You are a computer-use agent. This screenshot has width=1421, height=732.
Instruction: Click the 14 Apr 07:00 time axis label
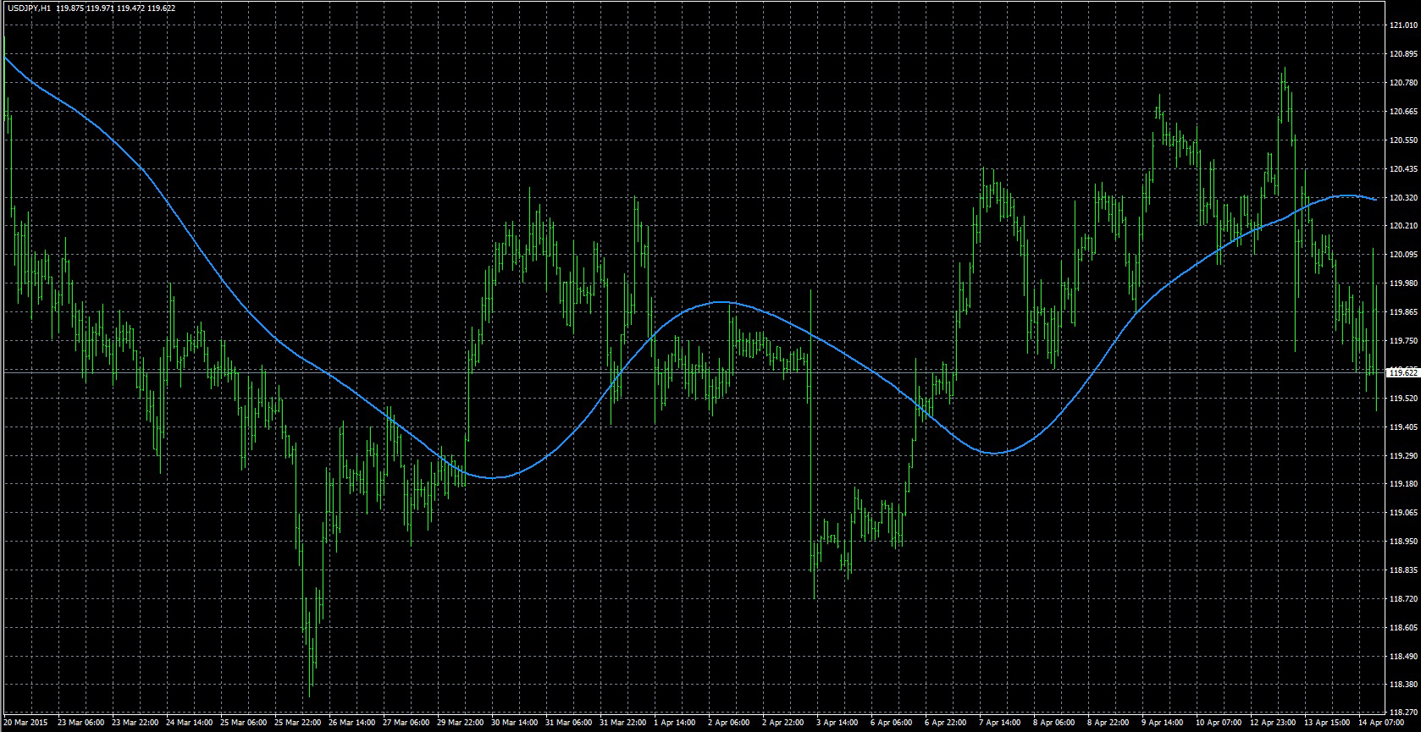pos(1381,724)
